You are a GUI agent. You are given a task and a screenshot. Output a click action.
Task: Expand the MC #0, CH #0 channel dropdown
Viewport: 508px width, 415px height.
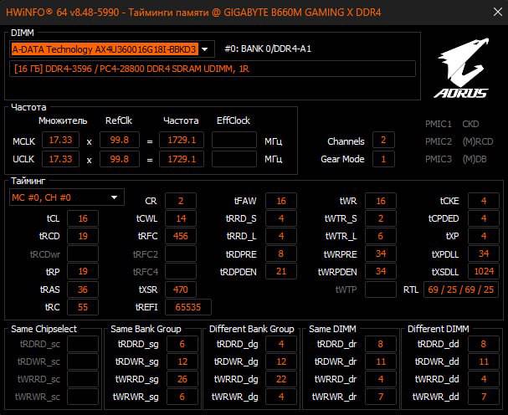(114, 197)
